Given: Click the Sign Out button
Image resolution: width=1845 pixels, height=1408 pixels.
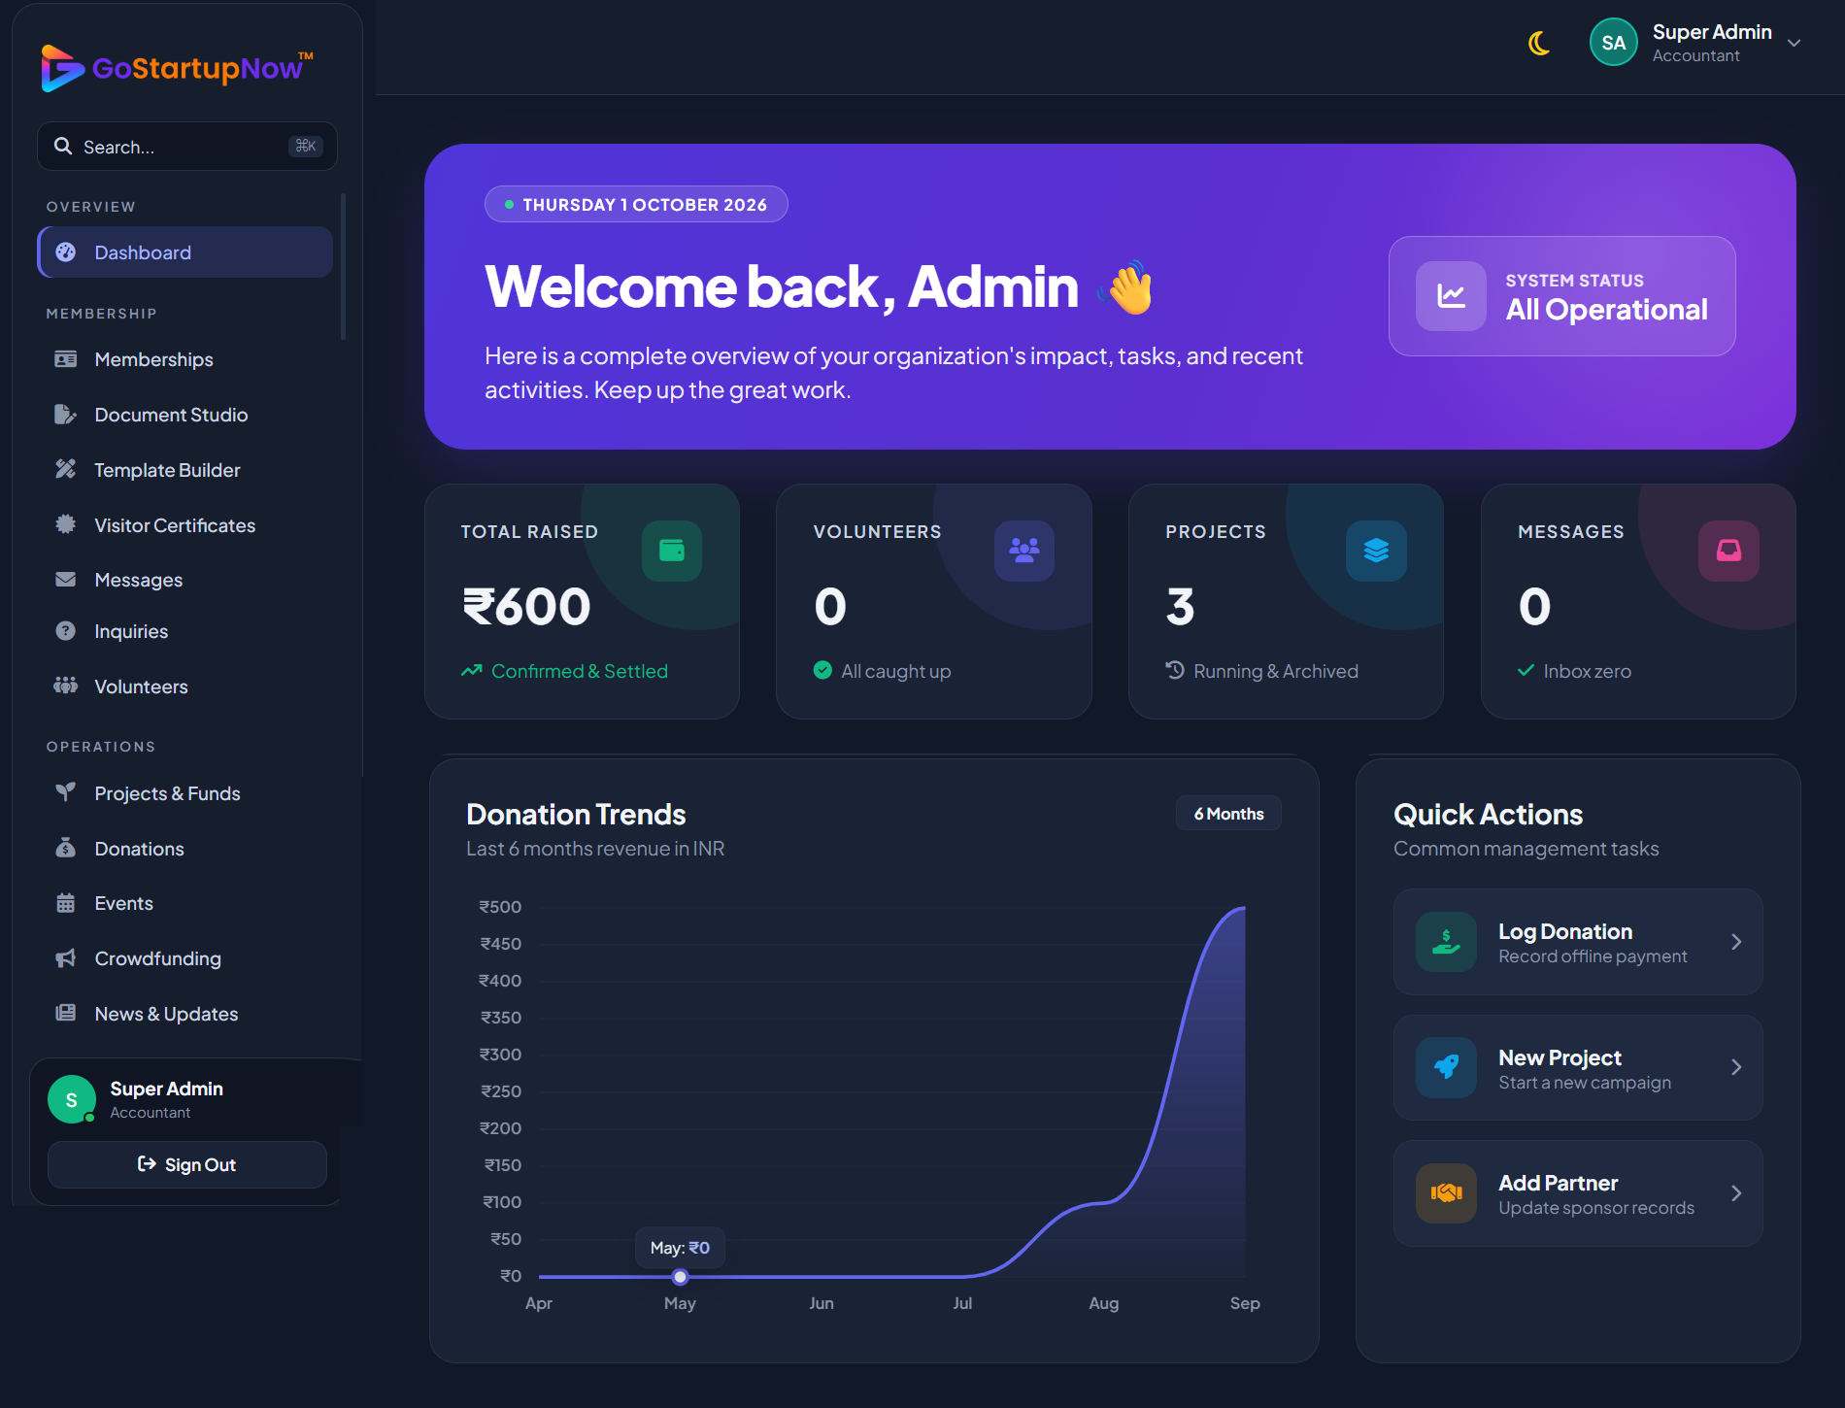Looking at the screenshot, I should 187,1164.
